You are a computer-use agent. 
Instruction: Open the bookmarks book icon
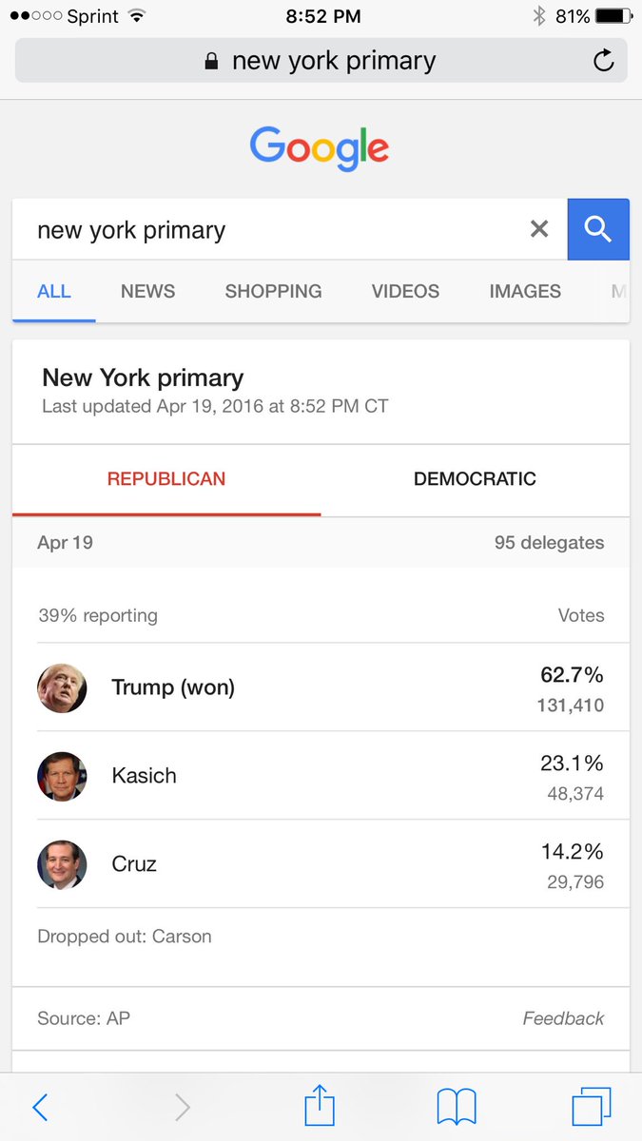pyautogui.click(x=457, y=1108)
